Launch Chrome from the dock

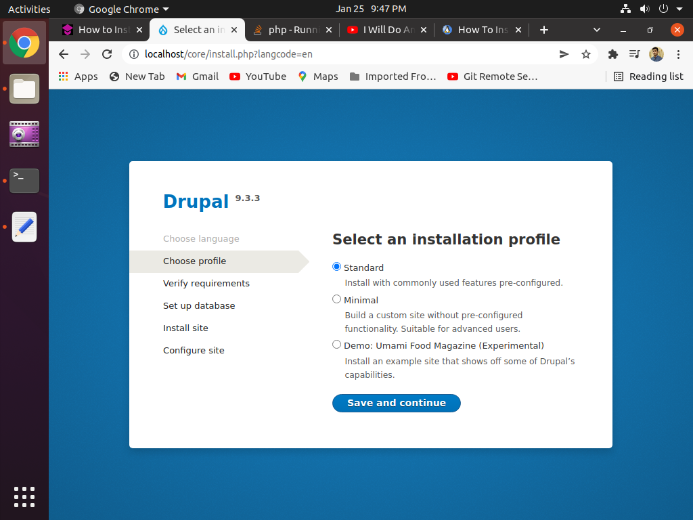click(24, 43)
